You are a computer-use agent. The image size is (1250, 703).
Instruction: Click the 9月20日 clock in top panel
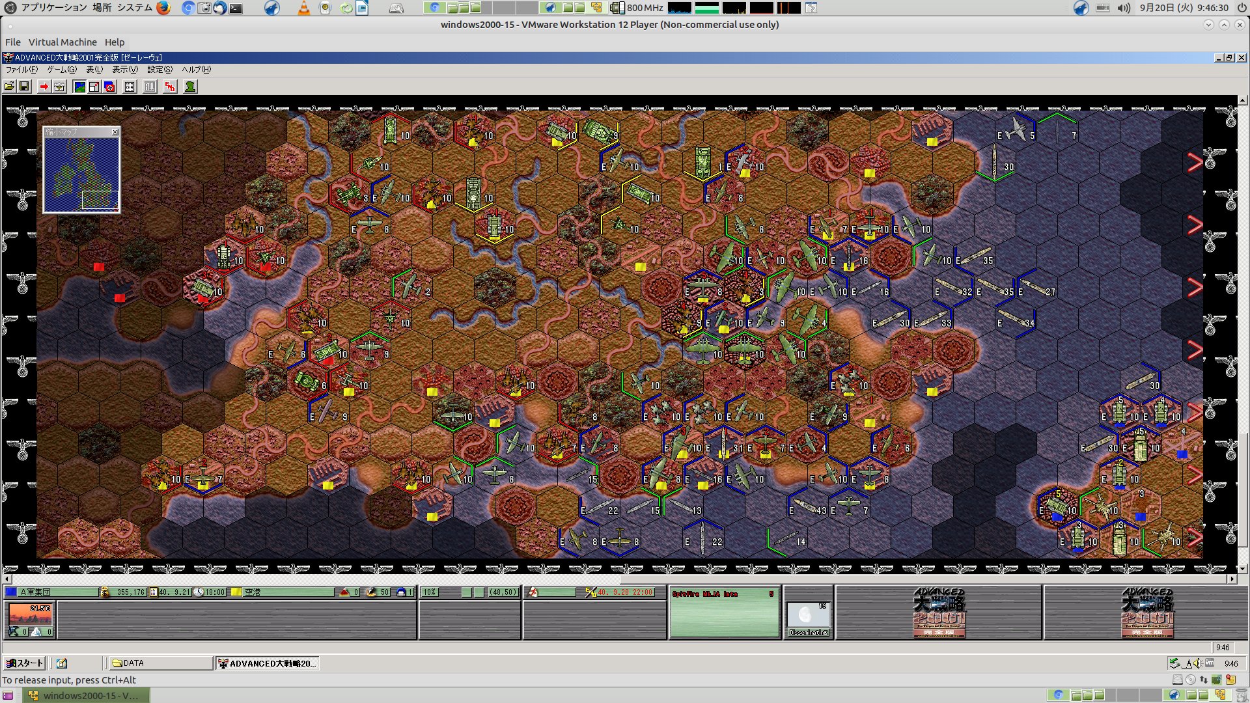[1184, 8]
